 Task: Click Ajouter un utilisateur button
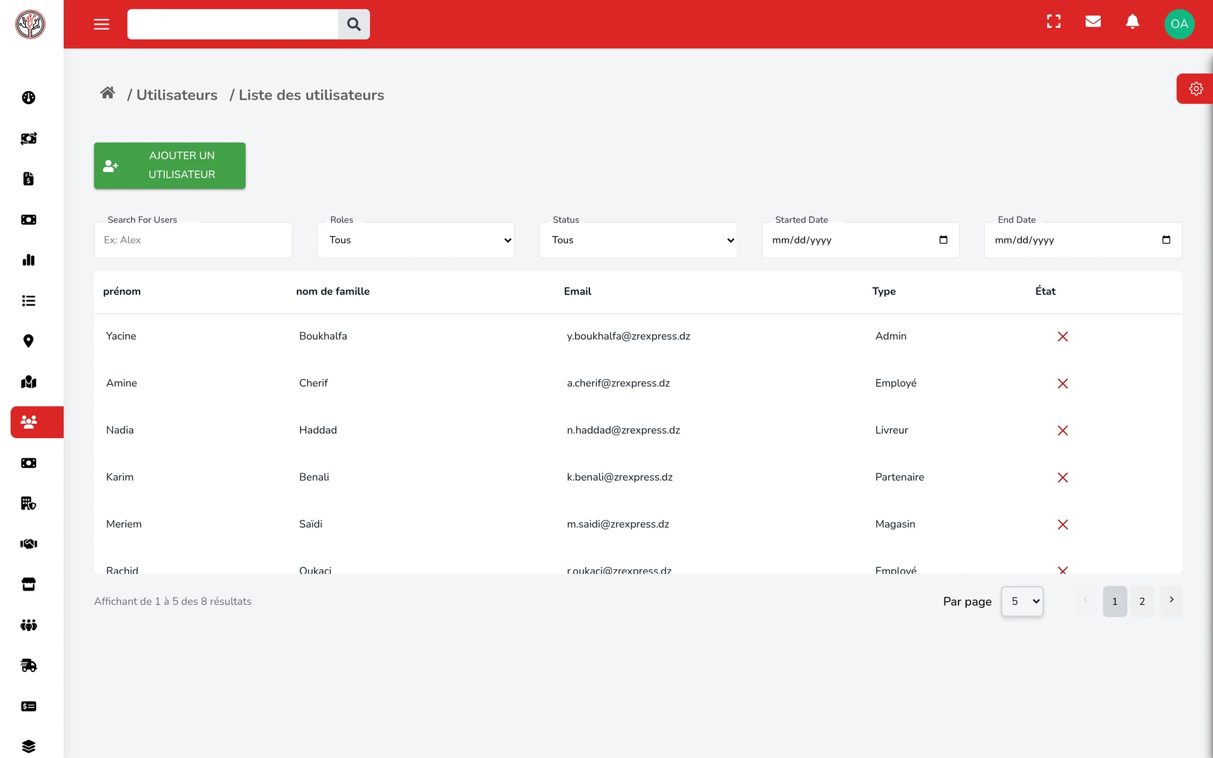pyautogui.click(x=170, y=165)
